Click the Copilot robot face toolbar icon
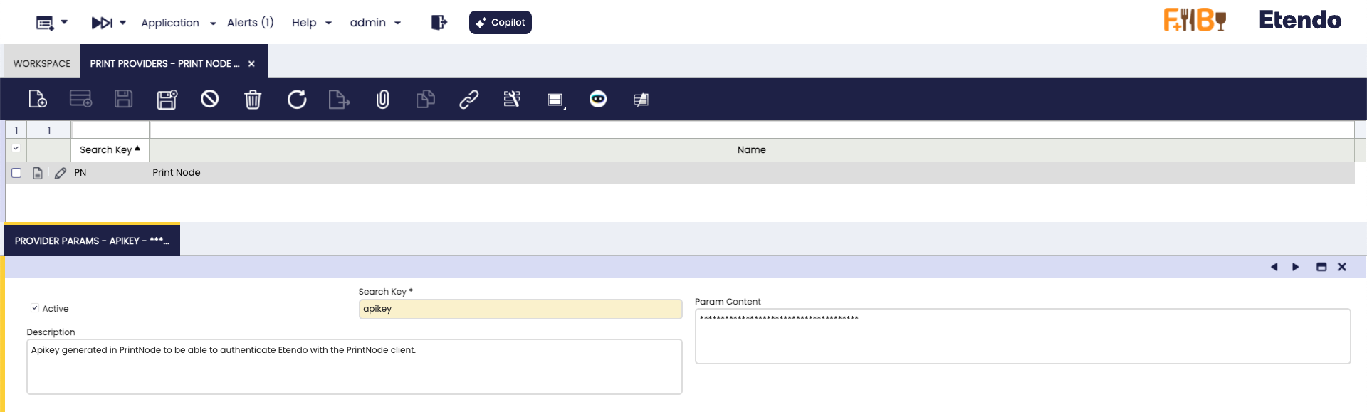Viewport: 1367px width, 412px height. [x=598, y=99]
